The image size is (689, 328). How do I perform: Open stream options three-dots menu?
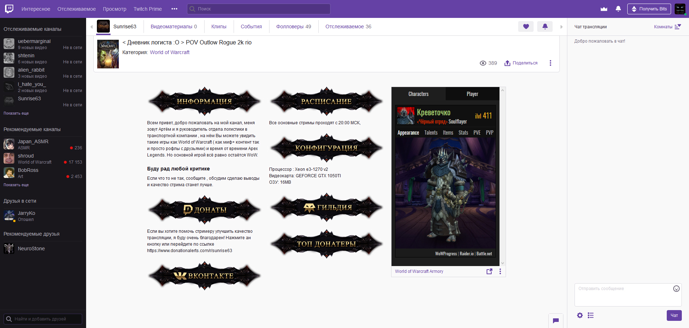coord(550,63)
